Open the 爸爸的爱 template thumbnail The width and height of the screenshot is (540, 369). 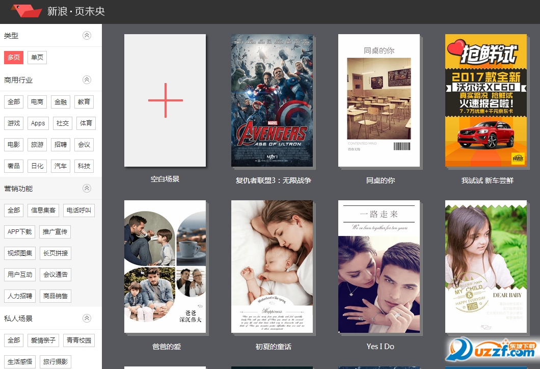pyautogui.click(x=165, y=267)
